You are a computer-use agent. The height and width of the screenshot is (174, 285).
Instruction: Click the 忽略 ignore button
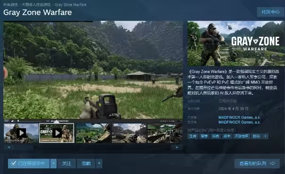click(86, 164)
